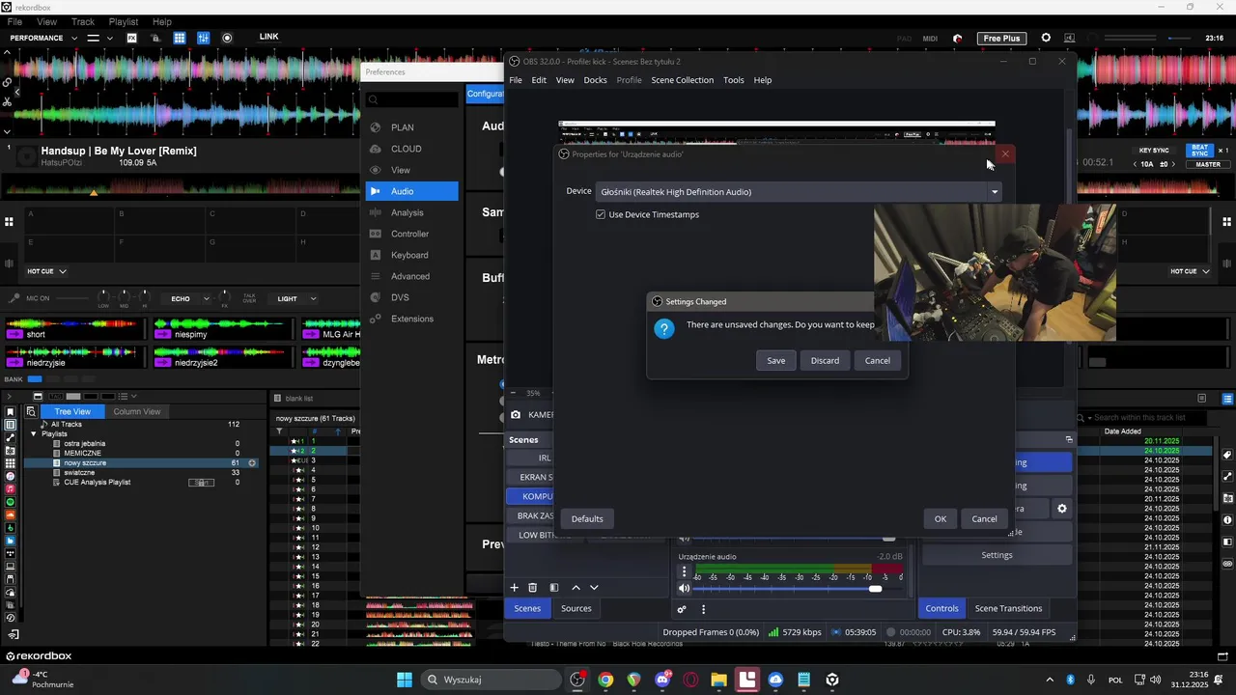Open the three-dot menu for Urządzenie audio mixer
This screenshot has width=1236, height=695.
click(685, 571)
